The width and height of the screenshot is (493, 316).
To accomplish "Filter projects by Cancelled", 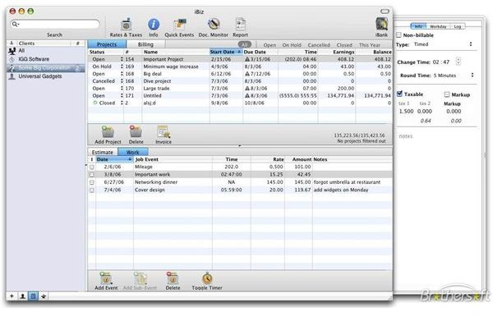I will click(x=319, y=45).
